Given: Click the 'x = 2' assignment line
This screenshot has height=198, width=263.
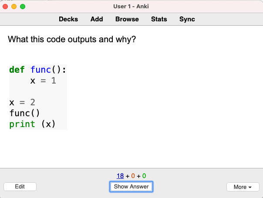Looking at the screenshot, I should pos(22,102).
